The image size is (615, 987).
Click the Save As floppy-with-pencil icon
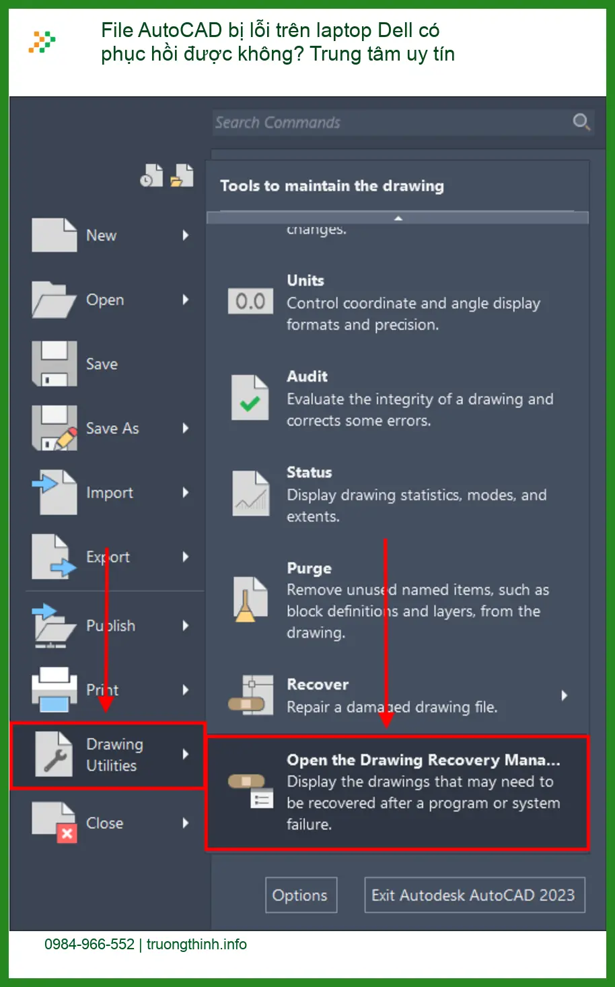pos(55,428)
